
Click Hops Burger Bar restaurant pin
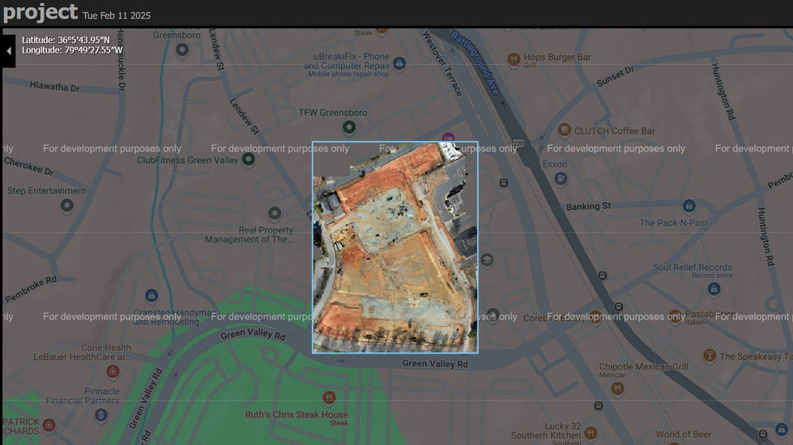514,59
